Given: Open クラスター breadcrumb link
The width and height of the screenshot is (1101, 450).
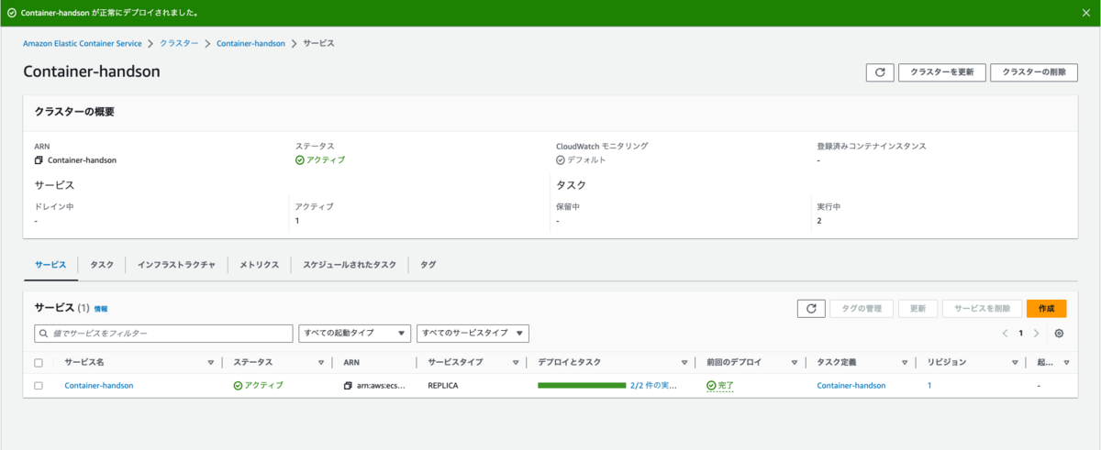Looking at the screenshot, I should [180, 43].
